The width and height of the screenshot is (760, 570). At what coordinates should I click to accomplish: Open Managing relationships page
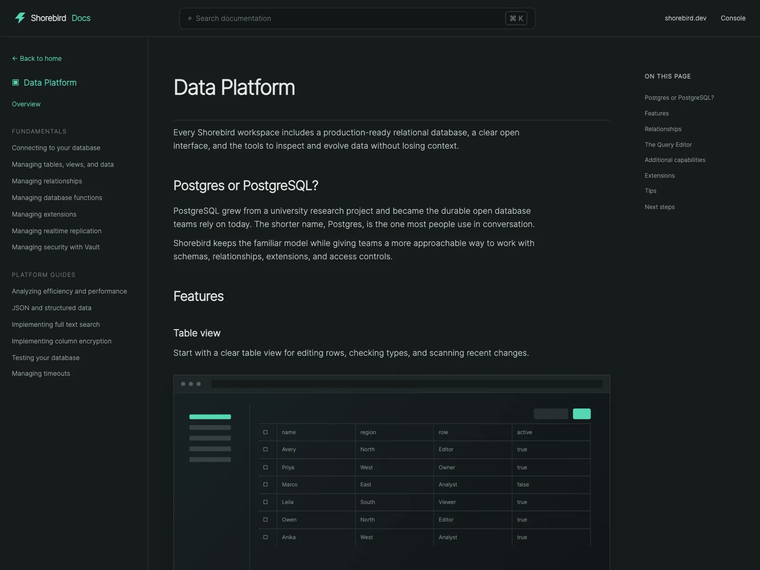[47, 181]
